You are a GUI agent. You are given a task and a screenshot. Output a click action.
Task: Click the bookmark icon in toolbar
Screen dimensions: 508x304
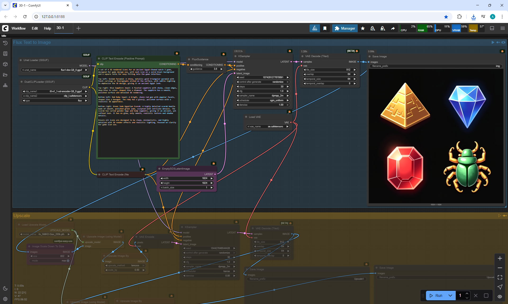(x=325, y=28)
